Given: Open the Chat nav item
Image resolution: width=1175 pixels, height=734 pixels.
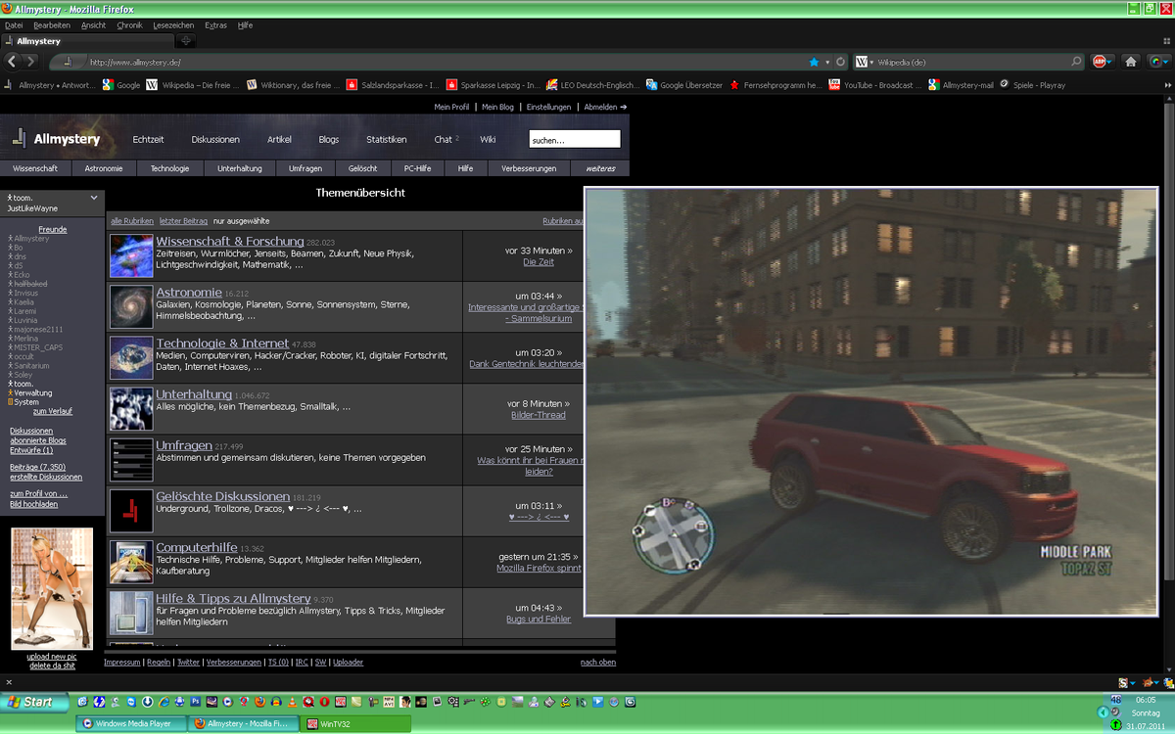Looking at the screenshot, I should coord(444,139).
